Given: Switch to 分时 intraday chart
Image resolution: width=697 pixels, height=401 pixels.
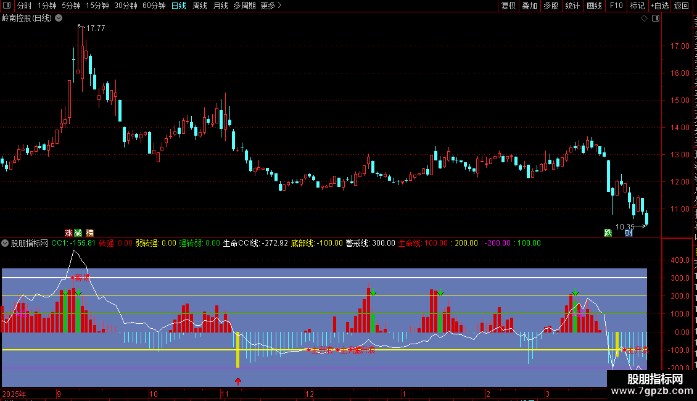Looking at the screenshot, I should click(25, 6).
